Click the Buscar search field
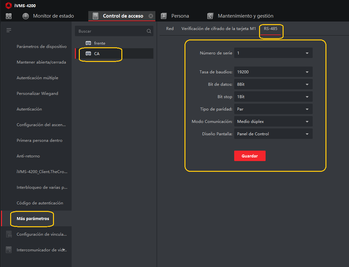349x267 pixels. click(x=111, y=31)
